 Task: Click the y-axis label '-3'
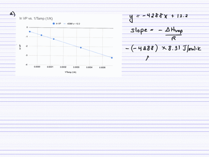27,55
